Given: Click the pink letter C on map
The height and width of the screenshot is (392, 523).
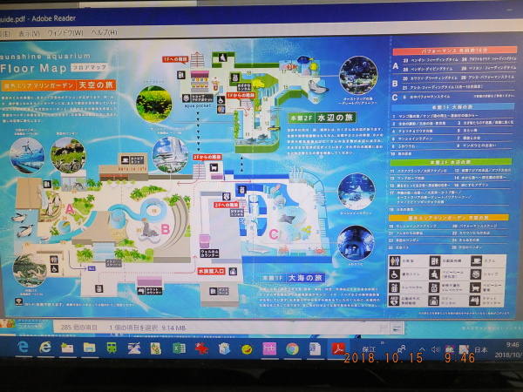Looking at the screenshot, I should pos(273,234).
